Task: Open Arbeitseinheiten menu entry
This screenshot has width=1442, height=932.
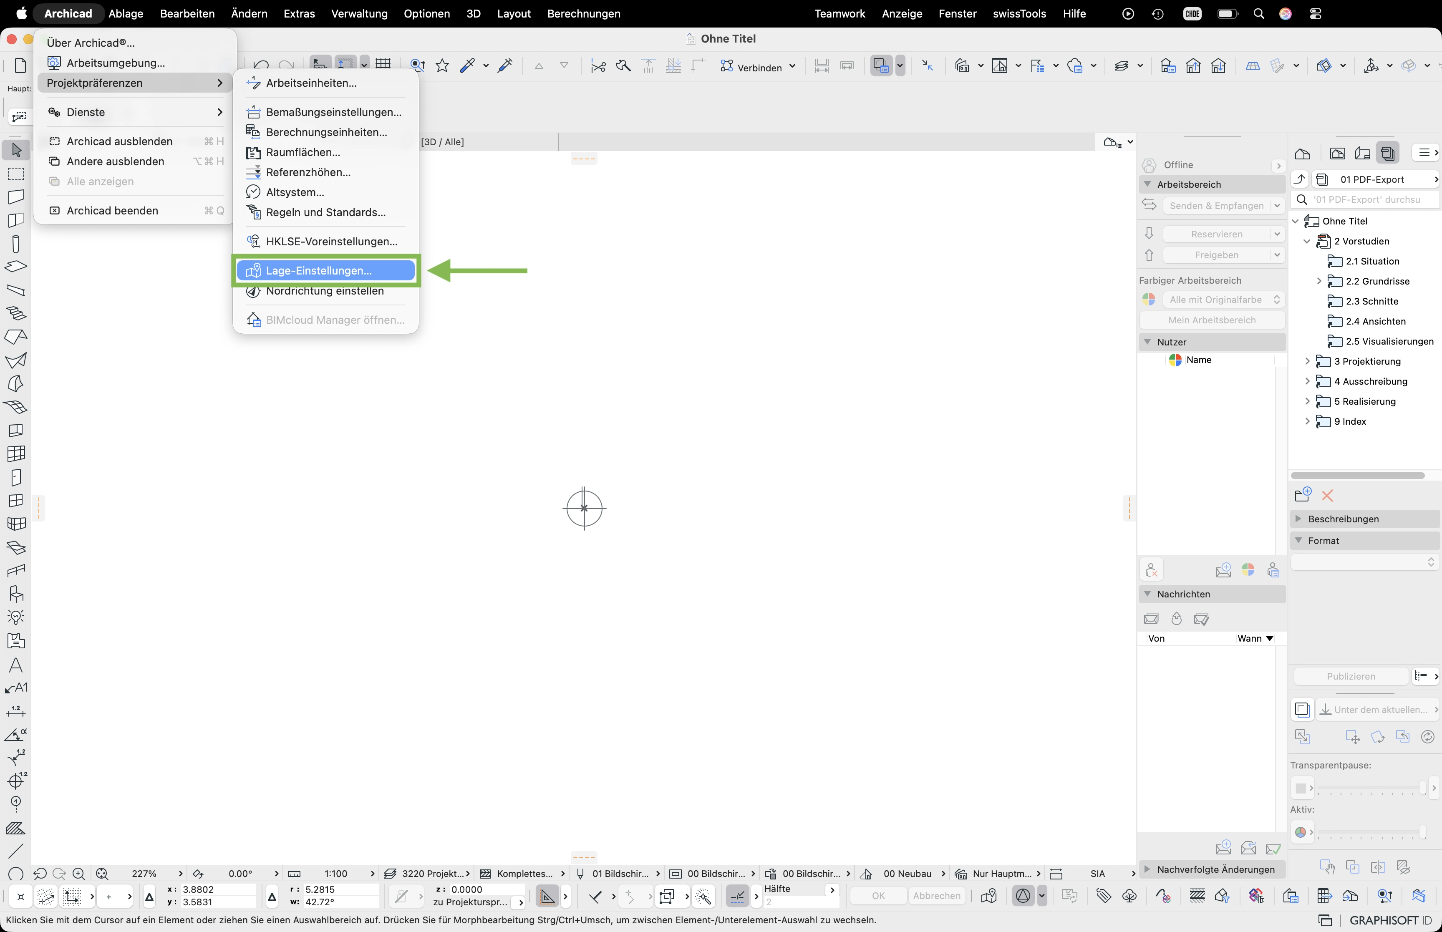Action: point(325,83)
